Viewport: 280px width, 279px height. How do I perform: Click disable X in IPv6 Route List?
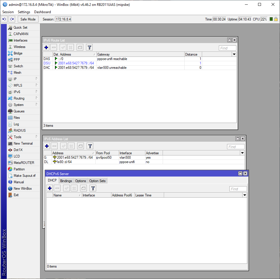click(71, 47)
